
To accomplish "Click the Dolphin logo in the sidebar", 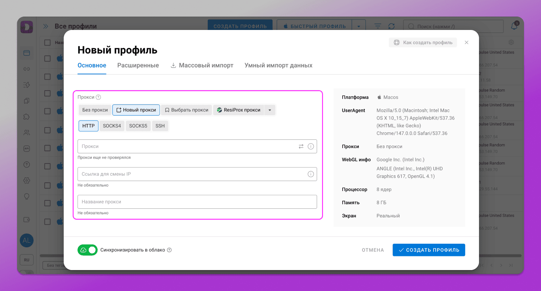I will pyautogui.click(x=27, y=27).
